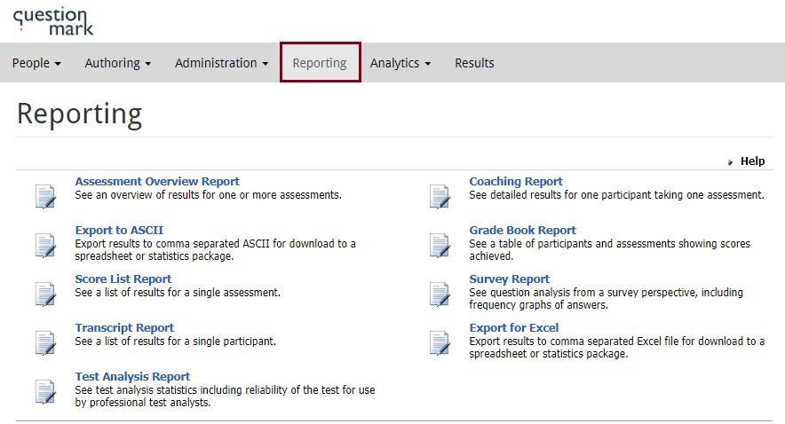This screenshot has height=424, width=785.
Task: Click the Score List Report document icon
Action: coord(45,294)
